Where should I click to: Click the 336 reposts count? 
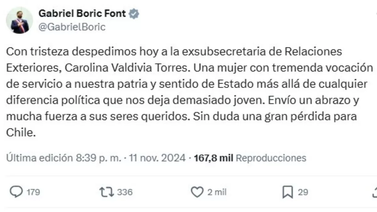point(125,192)
